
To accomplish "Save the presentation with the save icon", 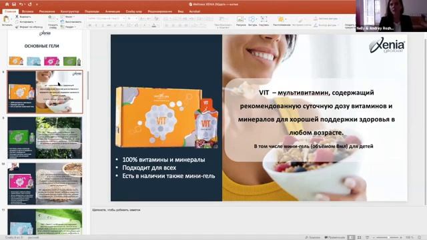I will [14, 5].
